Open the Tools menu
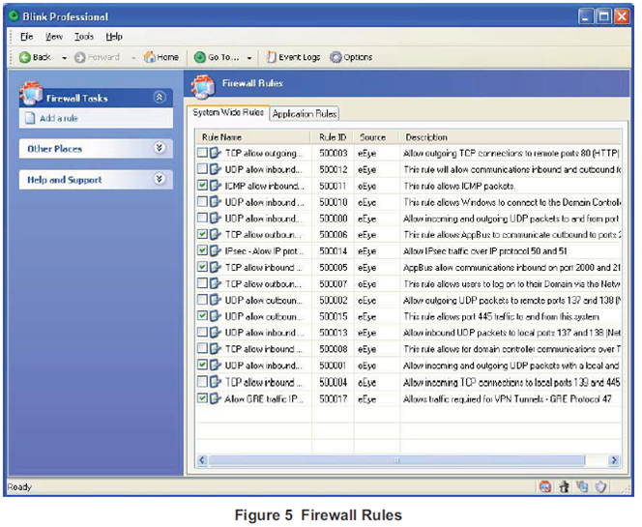Image resolution: width=642 pixels, height=527 pixels. coord(84,37)
